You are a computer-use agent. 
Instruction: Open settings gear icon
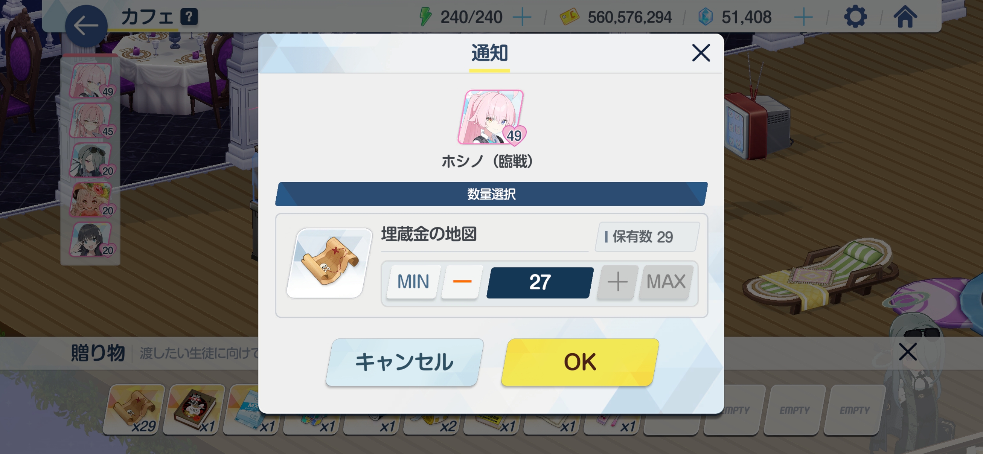click(855, 17)
